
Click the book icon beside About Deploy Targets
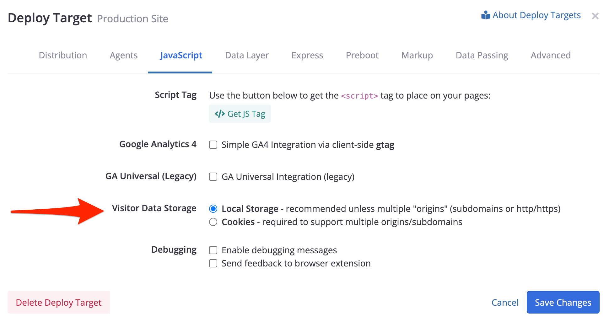click(486, 15)
